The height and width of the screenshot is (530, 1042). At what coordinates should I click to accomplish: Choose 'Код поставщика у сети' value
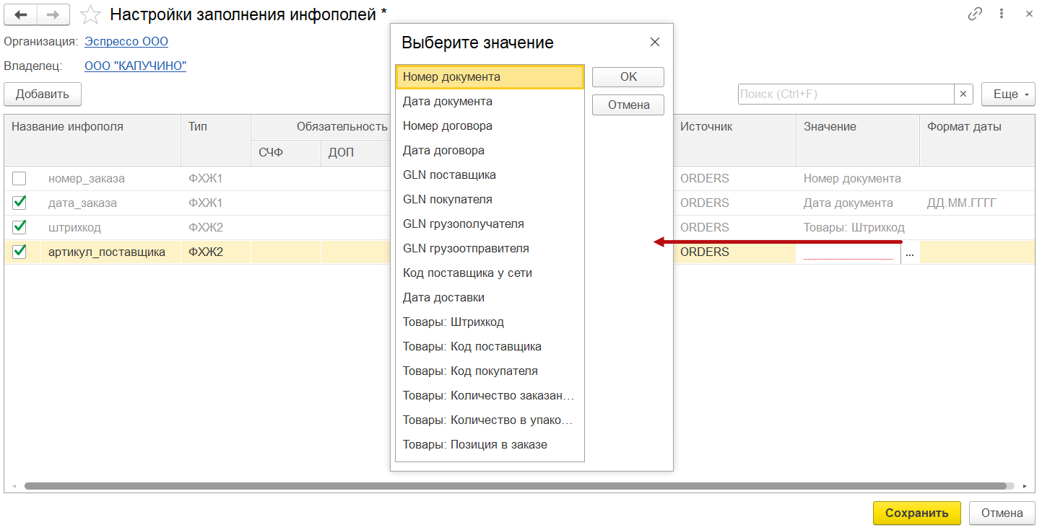coord(490,273)
